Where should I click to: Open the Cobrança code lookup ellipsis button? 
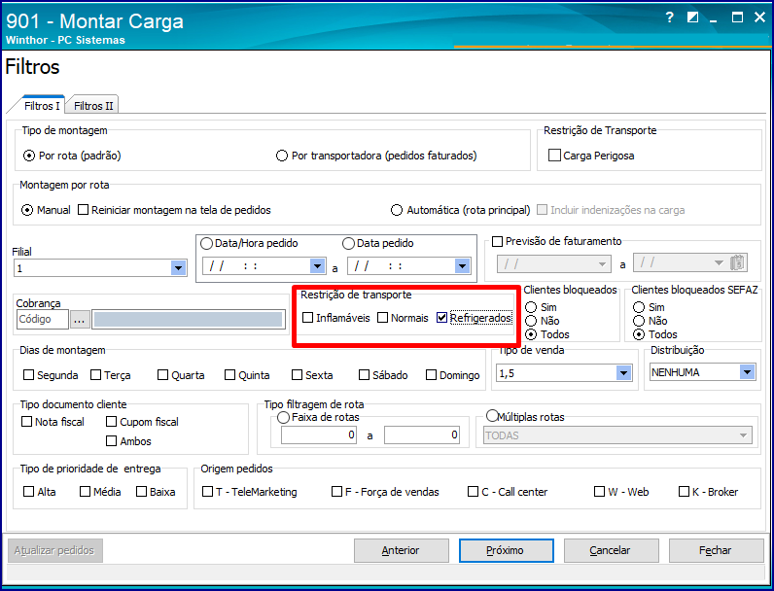click(x=80, y=319)
